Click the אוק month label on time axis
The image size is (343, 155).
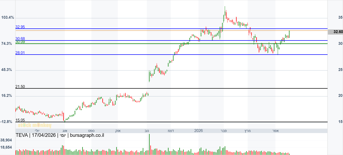coord(118,131)
